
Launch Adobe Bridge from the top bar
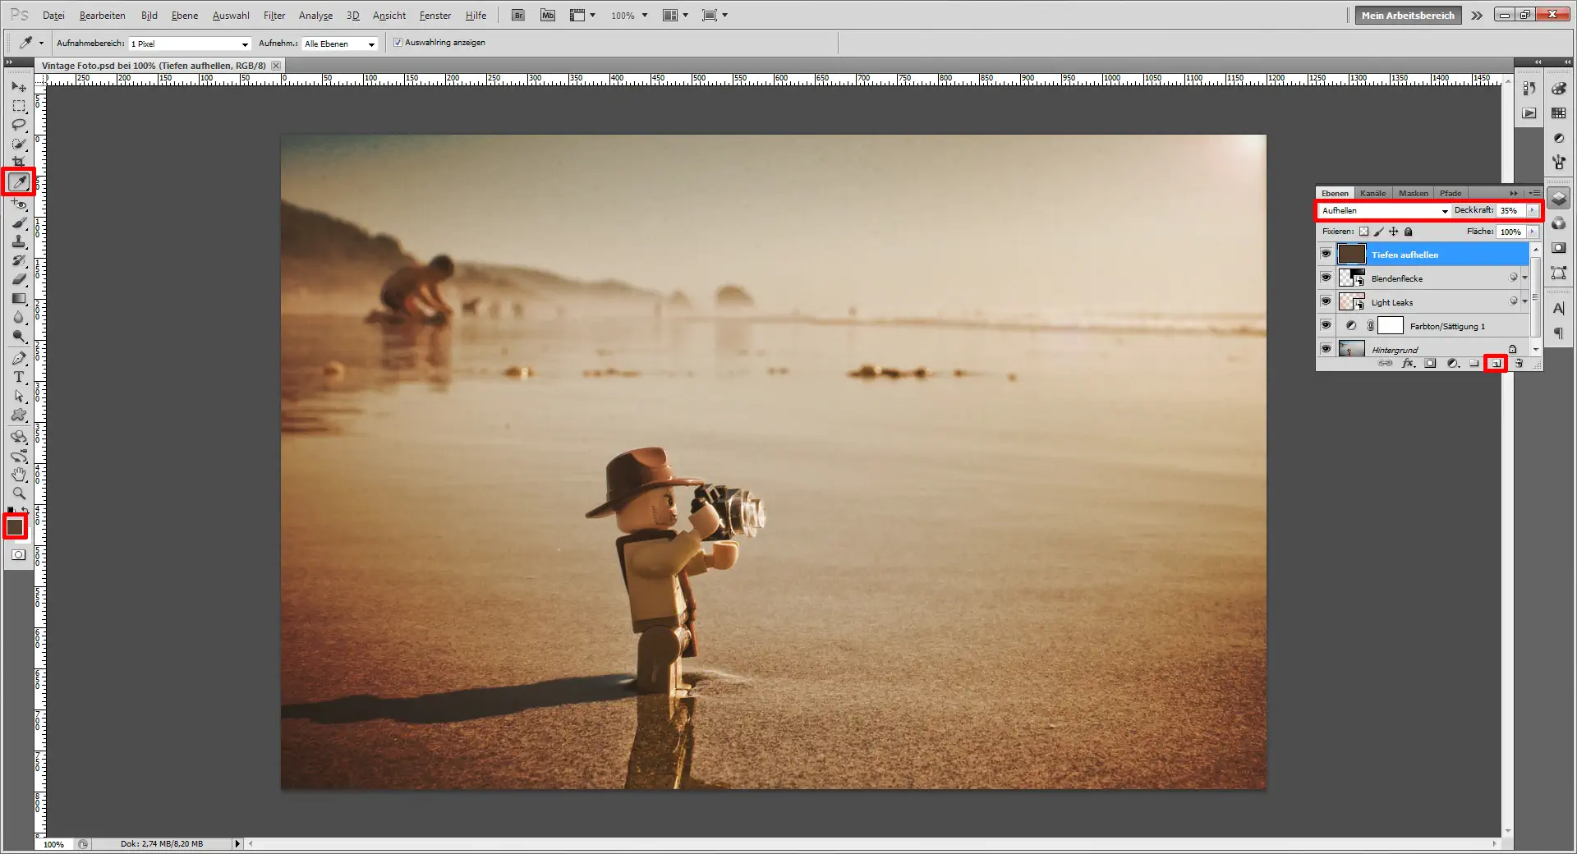pyautogui.click(x=518, y=15)
